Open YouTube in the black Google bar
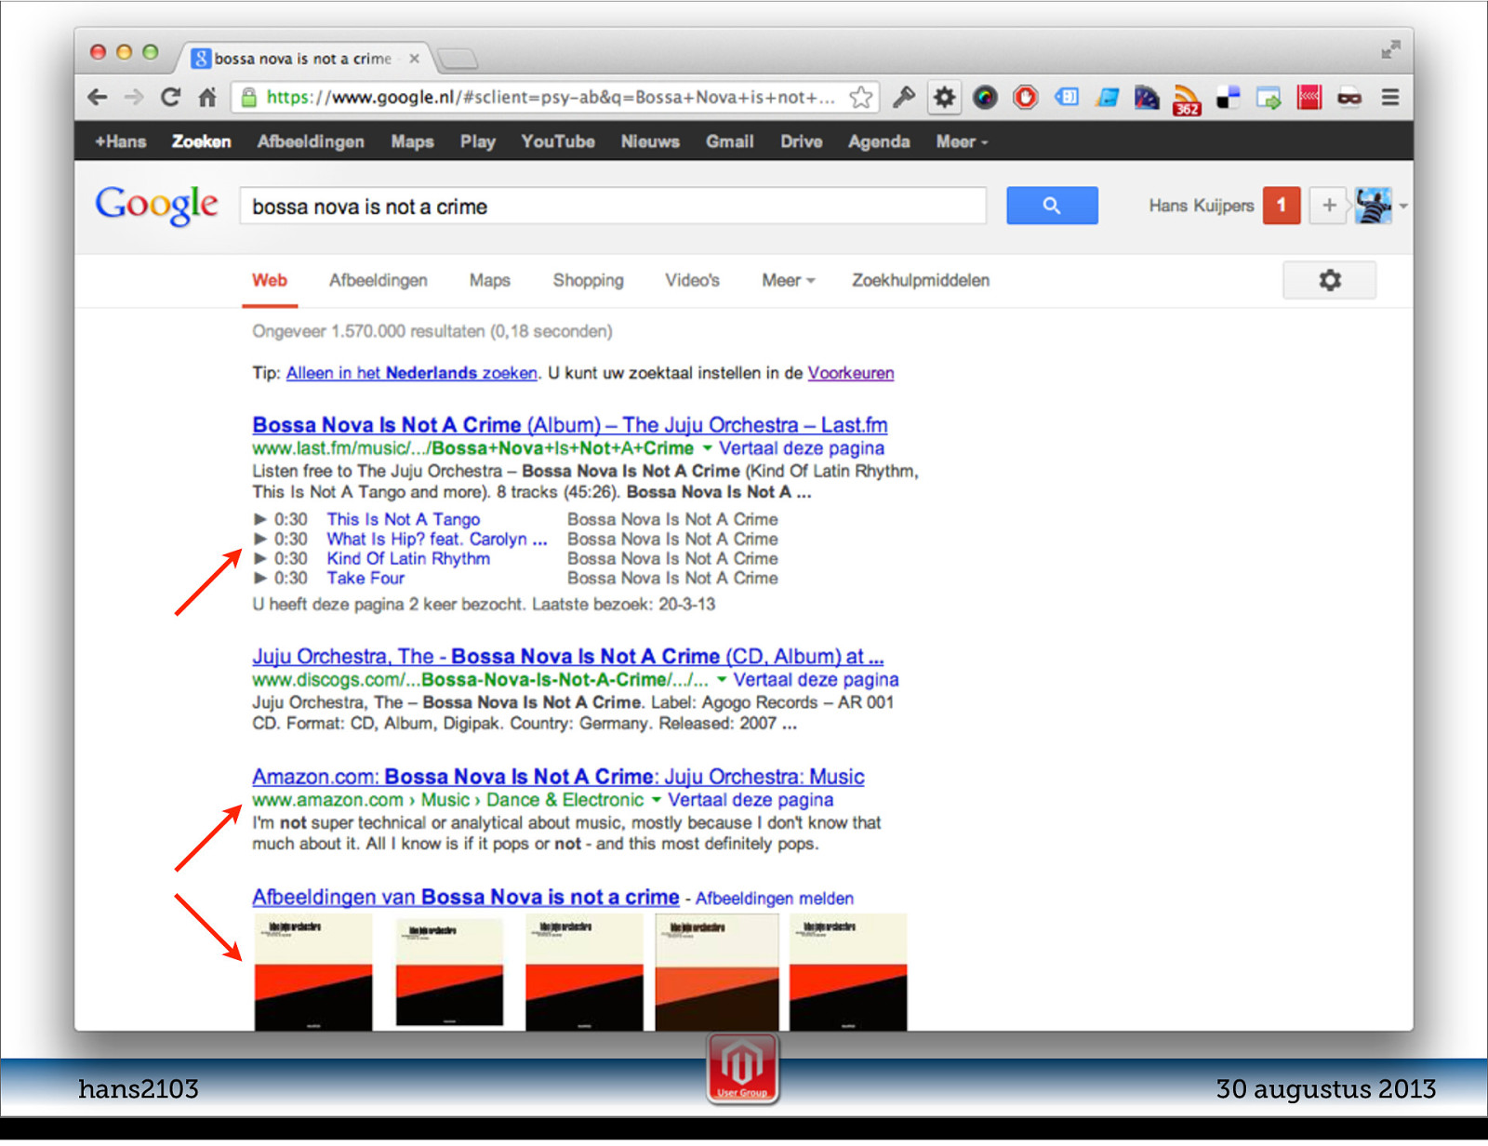 point(558,141)
